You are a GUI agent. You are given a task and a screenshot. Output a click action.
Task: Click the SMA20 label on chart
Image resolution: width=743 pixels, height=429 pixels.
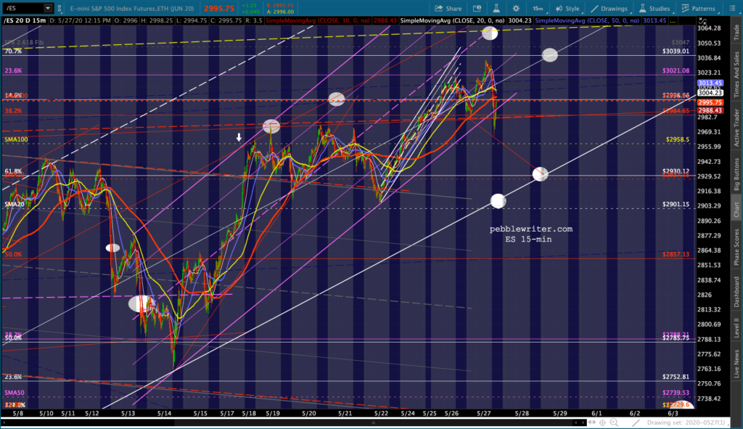tap(15, 204)
